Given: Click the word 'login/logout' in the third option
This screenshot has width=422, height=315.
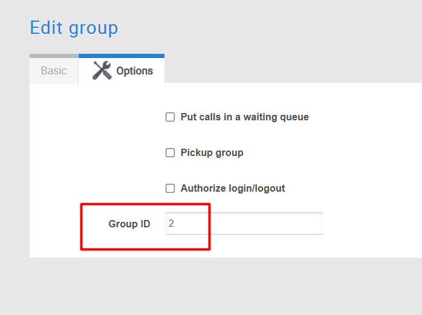Looking at the screenshot, I should click(x=257, y=188).
